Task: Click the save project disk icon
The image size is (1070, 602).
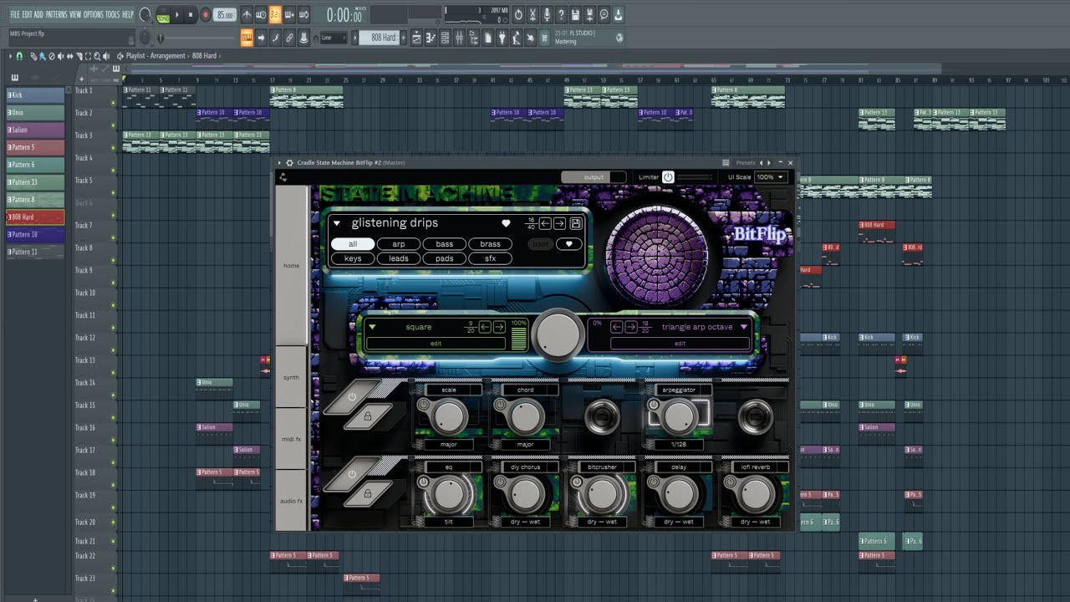Action: pyautogui.click(x=575, y=15)
